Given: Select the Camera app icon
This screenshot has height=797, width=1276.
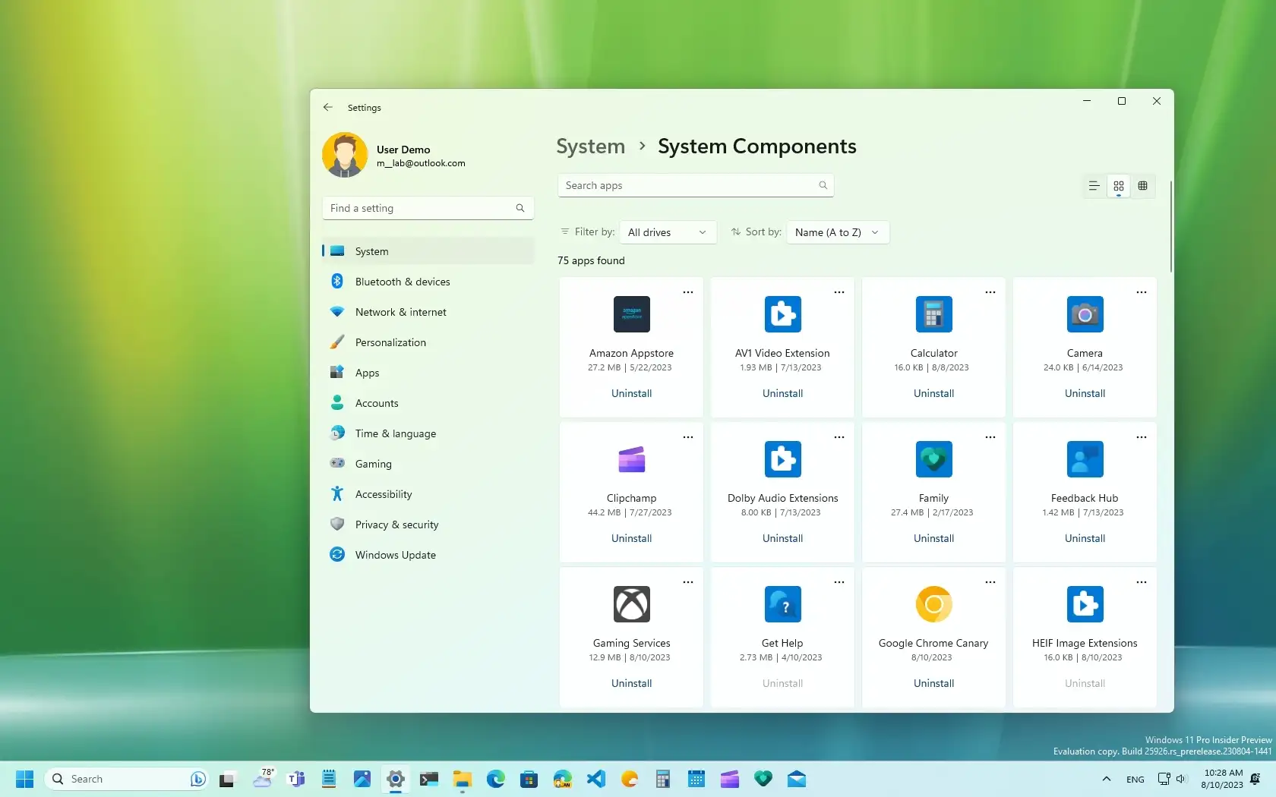Looking at the screenshot, I should 1084,313.
